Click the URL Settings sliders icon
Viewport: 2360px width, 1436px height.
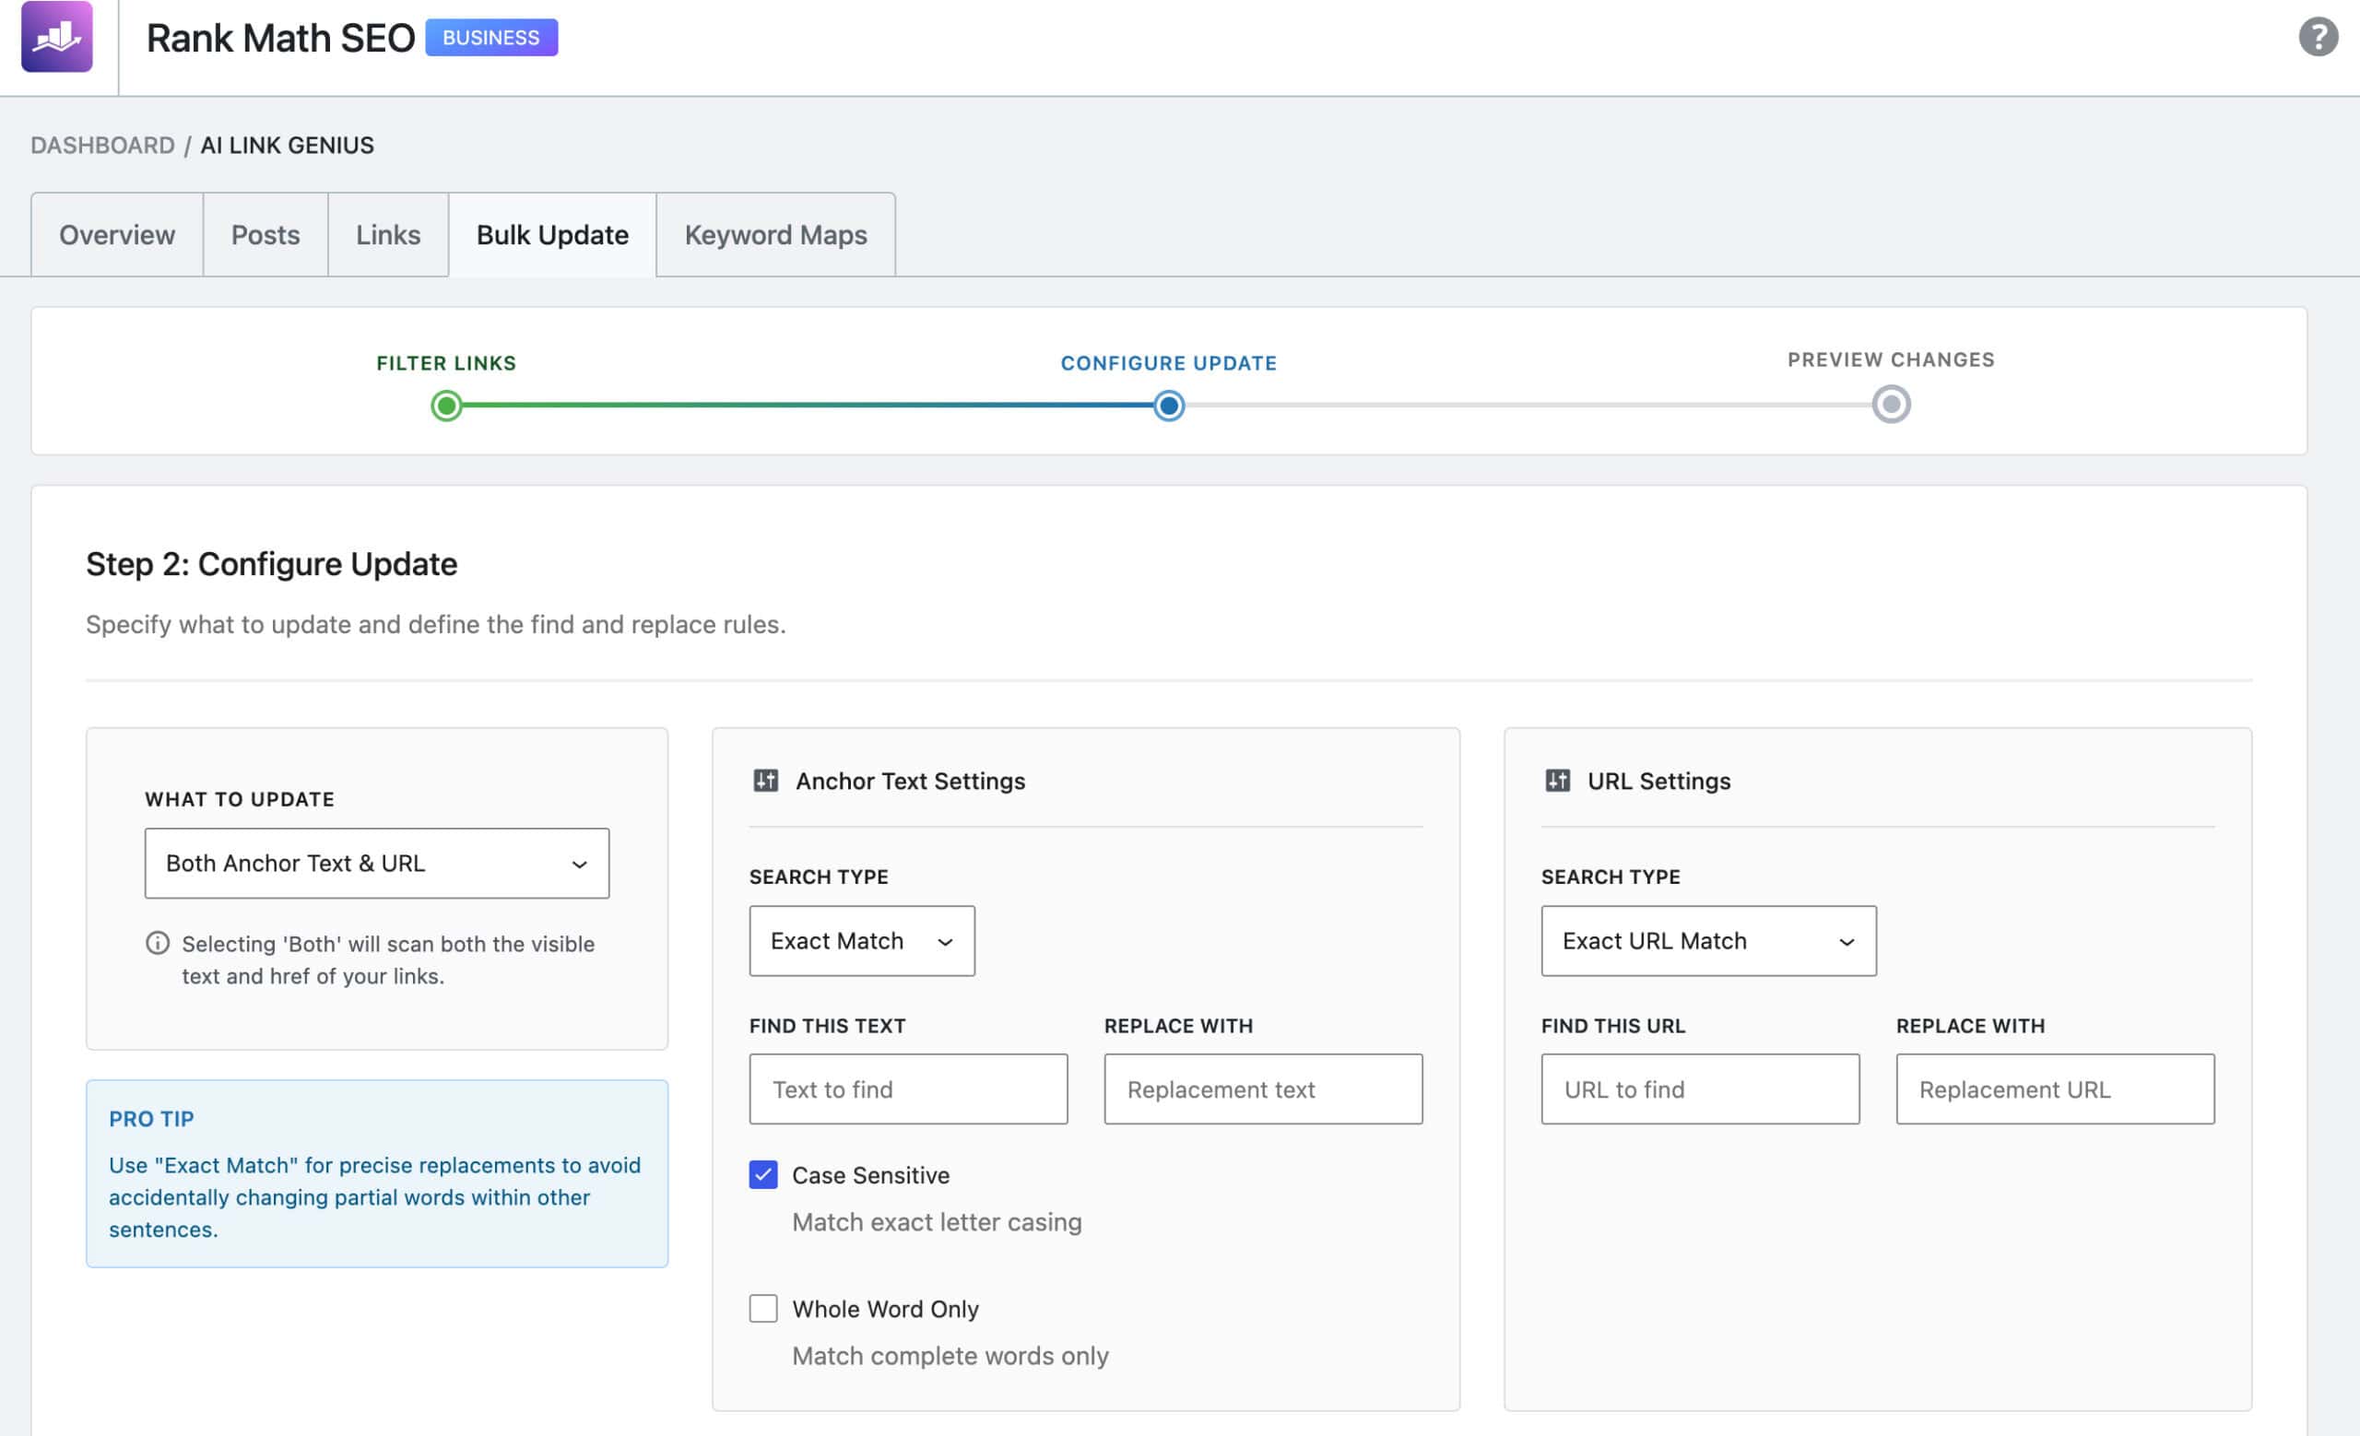[1557, 782]
